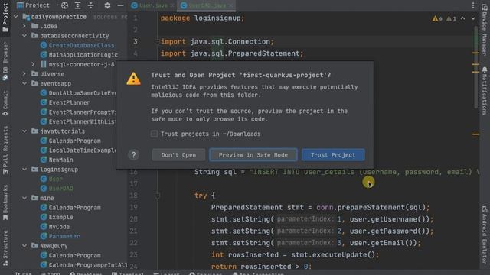Expand the diverse folder

click(24, 74)
